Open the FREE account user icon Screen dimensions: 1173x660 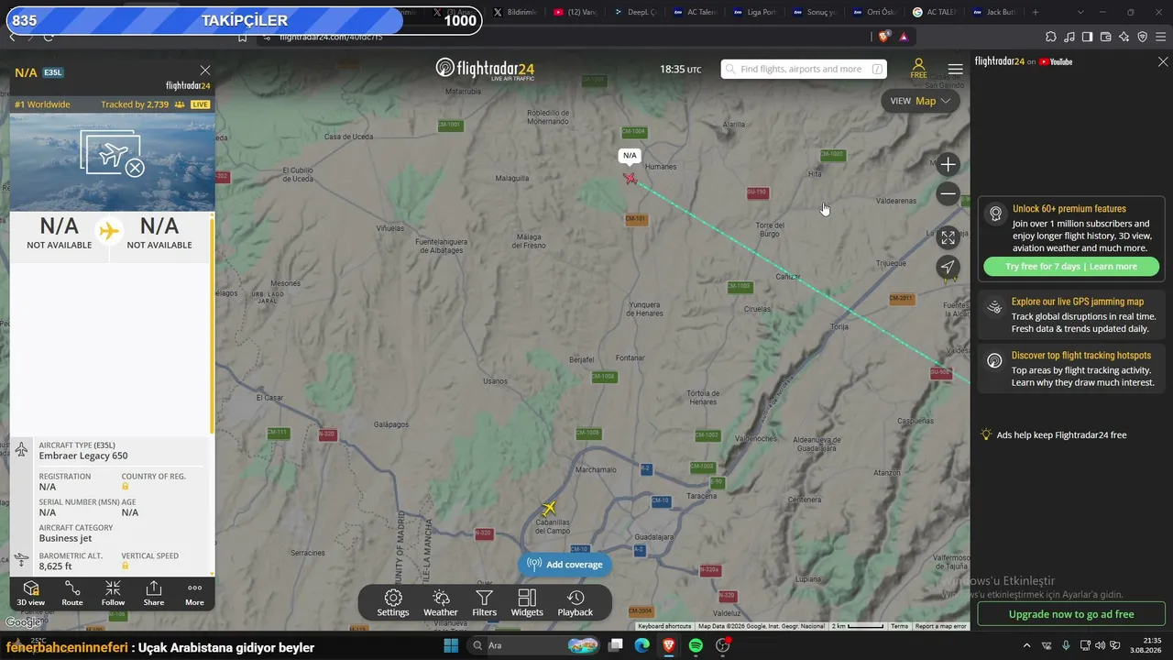tap(918, 69)
